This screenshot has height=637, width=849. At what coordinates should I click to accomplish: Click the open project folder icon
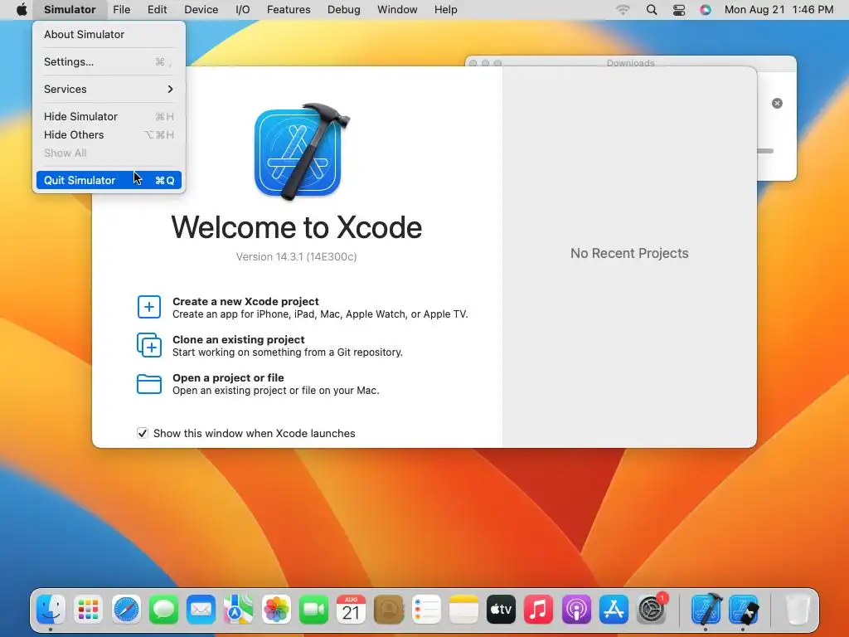click(149, 383)
